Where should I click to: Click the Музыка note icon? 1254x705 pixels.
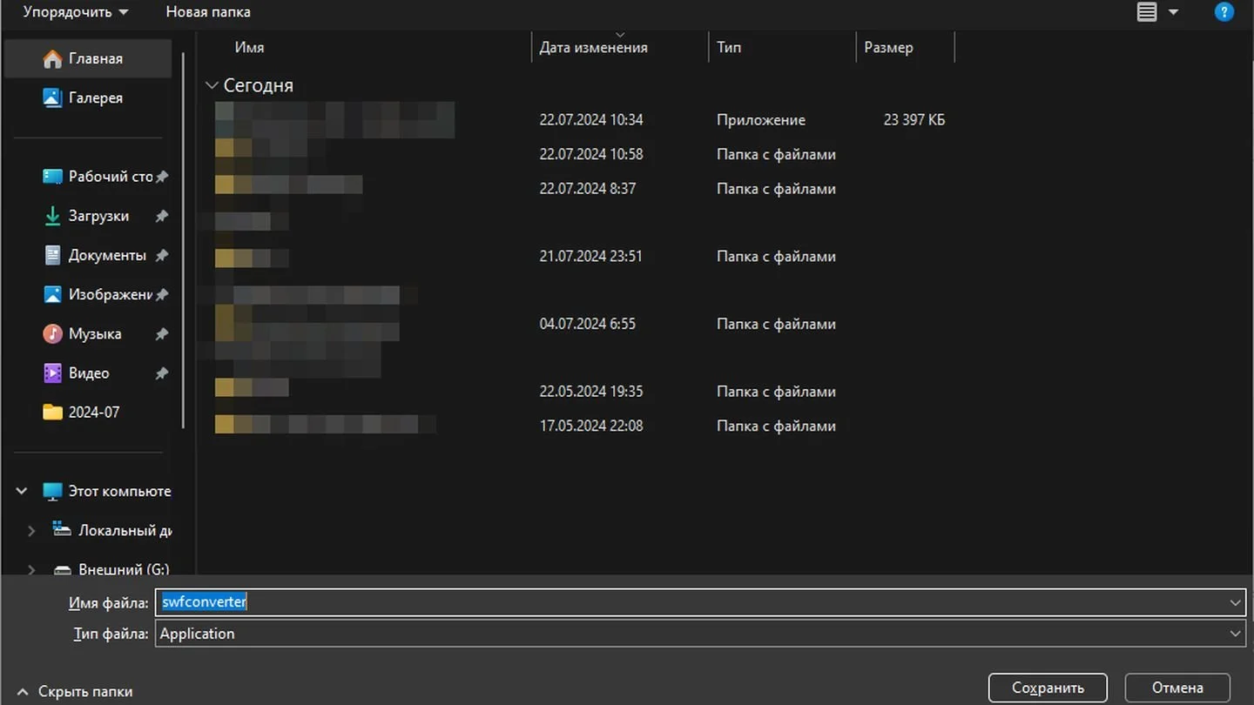coord(53,333)
